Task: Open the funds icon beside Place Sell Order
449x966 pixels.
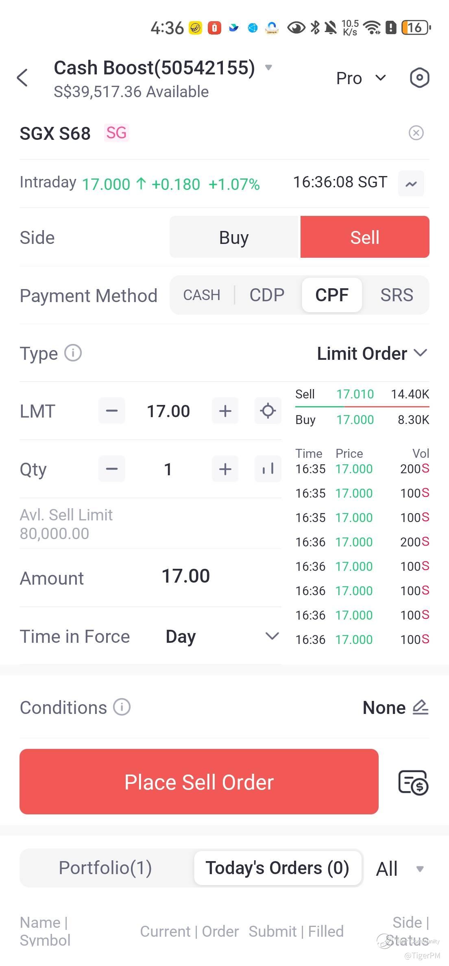Action: (x=413, y=782)
